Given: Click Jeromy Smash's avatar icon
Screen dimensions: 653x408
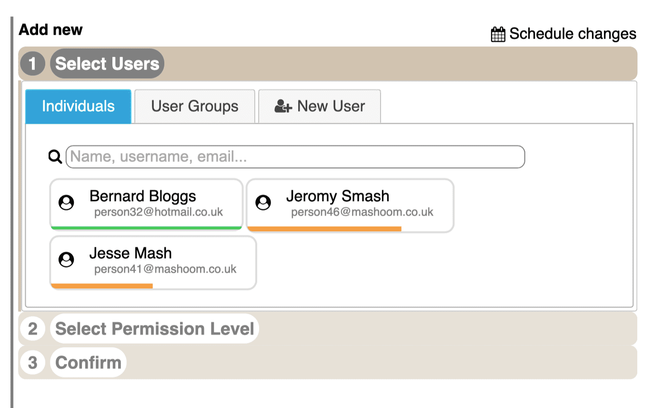Looking at the screenshot, I should (x=263, y=202).
